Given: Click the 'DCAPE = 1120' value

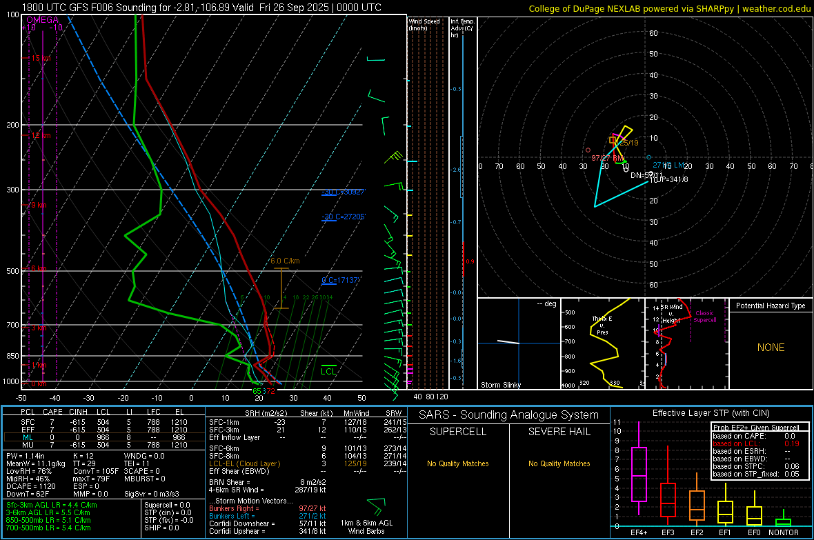Looking at the screenshot, I should [x=30, y=486].
